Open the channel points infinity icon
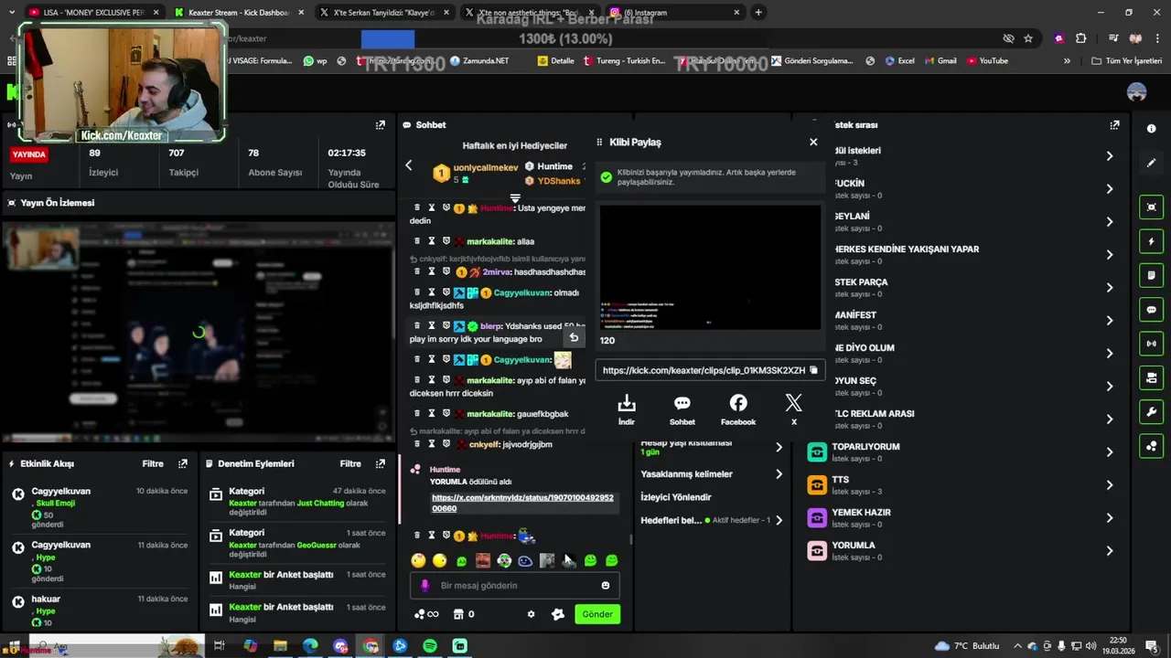 click(426, 614)
